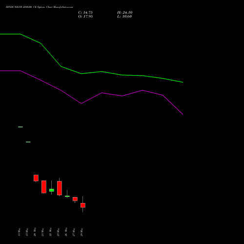Image resolution: width=244 pixels, height=244 pixels.
Task: Click the '27 May' date label
Action: tap(74, 232)
